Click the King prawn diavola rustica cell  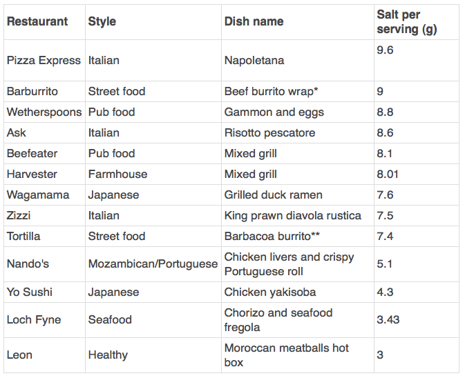[x=298, y=216]
